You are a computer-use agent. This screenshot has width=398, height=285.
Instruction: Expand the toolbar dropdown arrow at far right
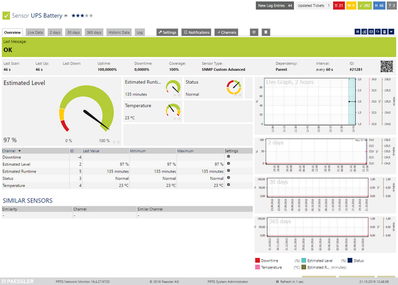tap(391, 32)
